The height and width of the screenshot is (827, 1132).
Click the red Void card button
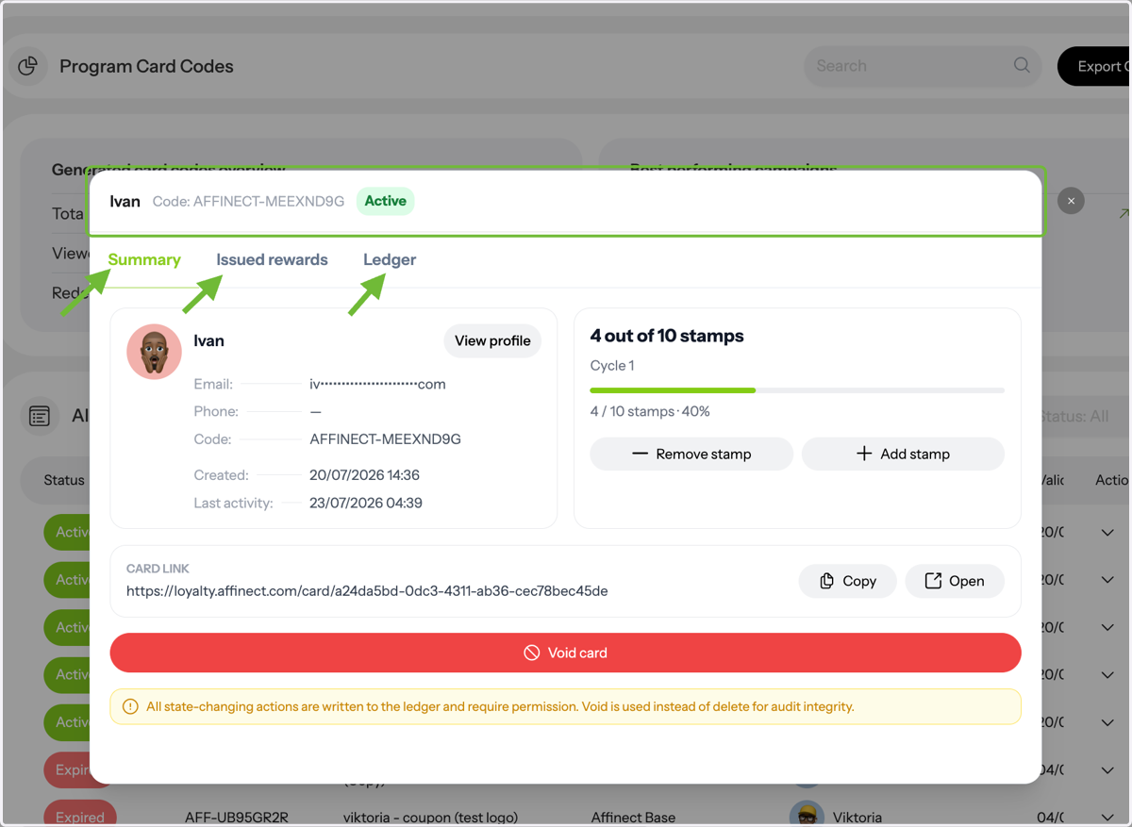[x=566, y=653]
